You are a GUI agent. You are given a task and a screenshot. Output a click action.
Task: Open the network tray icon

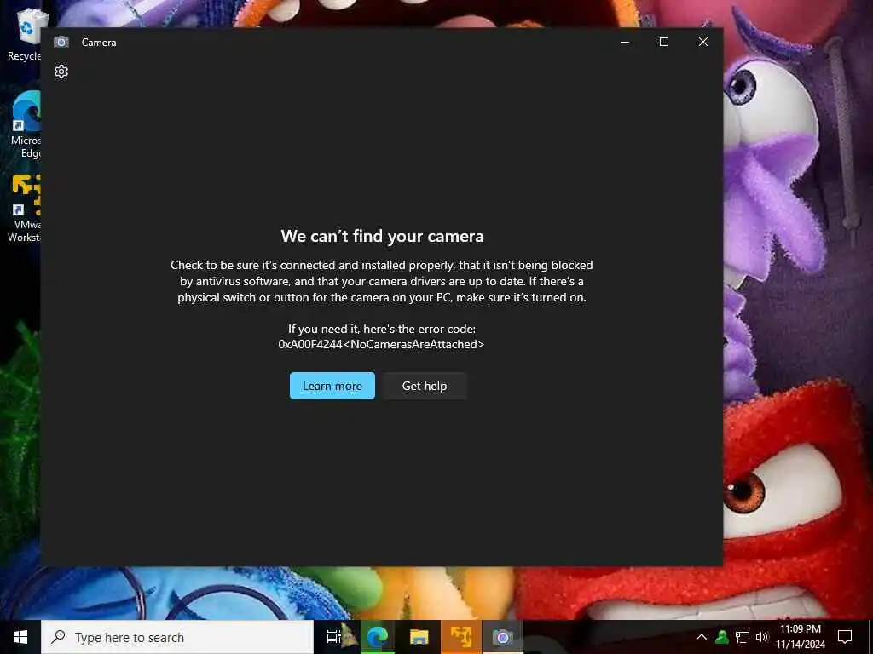[x=743, y=637]
